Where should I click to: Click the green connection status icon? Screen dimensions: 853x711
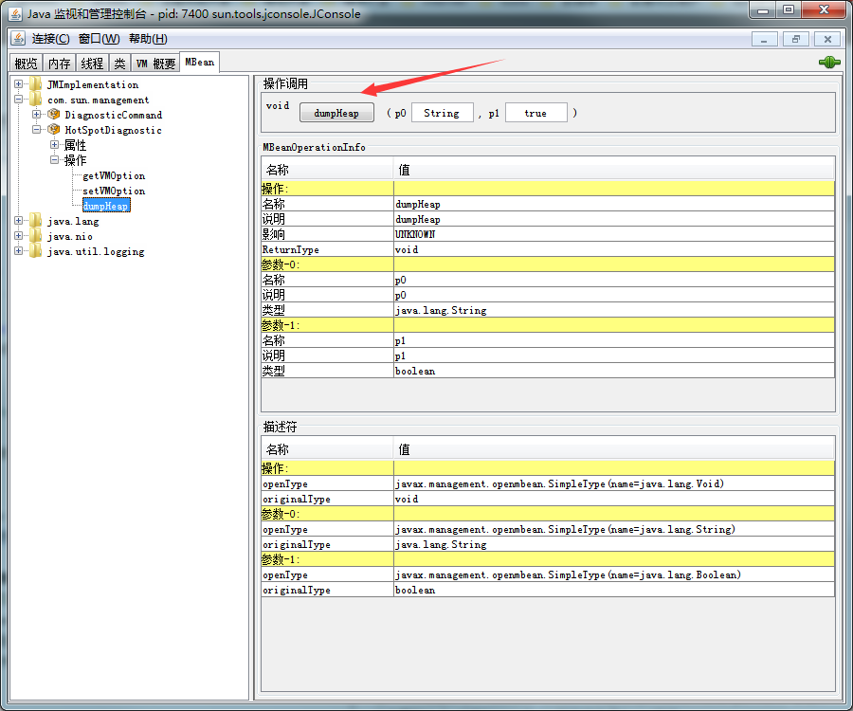[x=829, y=63]
